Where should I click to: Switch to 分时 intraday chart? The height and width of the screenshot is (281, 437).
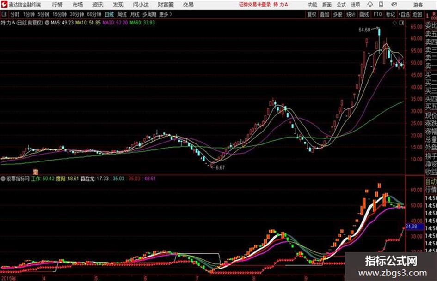[15, 14]
